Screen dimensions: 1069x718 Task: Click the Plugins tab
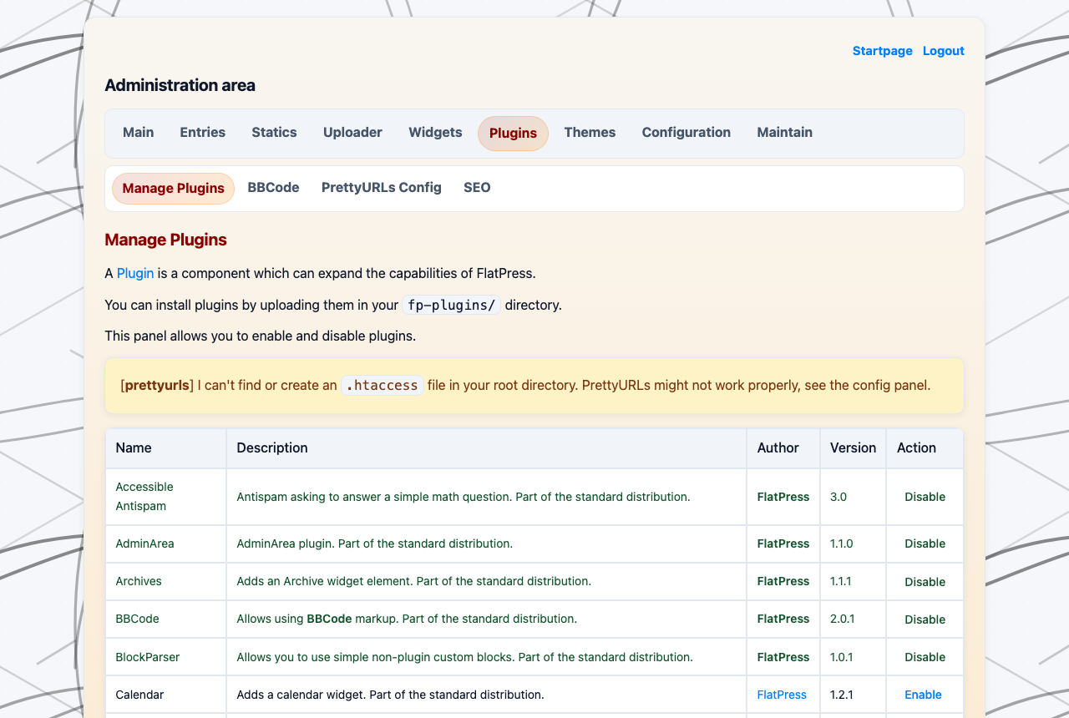click(x=513, y=134)
